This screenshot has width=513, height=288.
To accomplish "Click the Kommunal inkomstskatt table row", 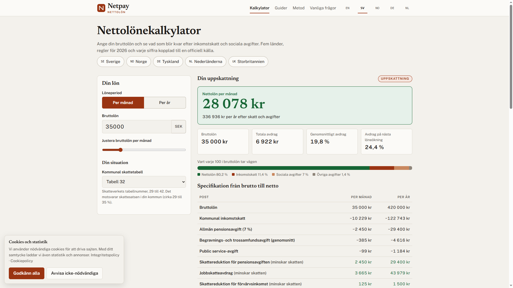I will tap(305, 218).
